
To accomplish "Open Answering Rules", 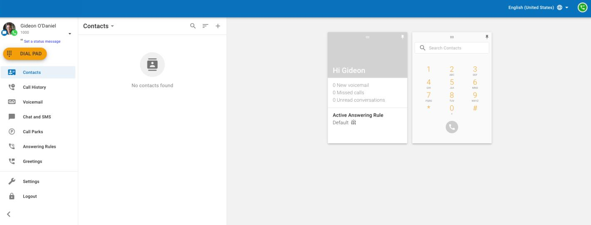I will click(38, 147).
